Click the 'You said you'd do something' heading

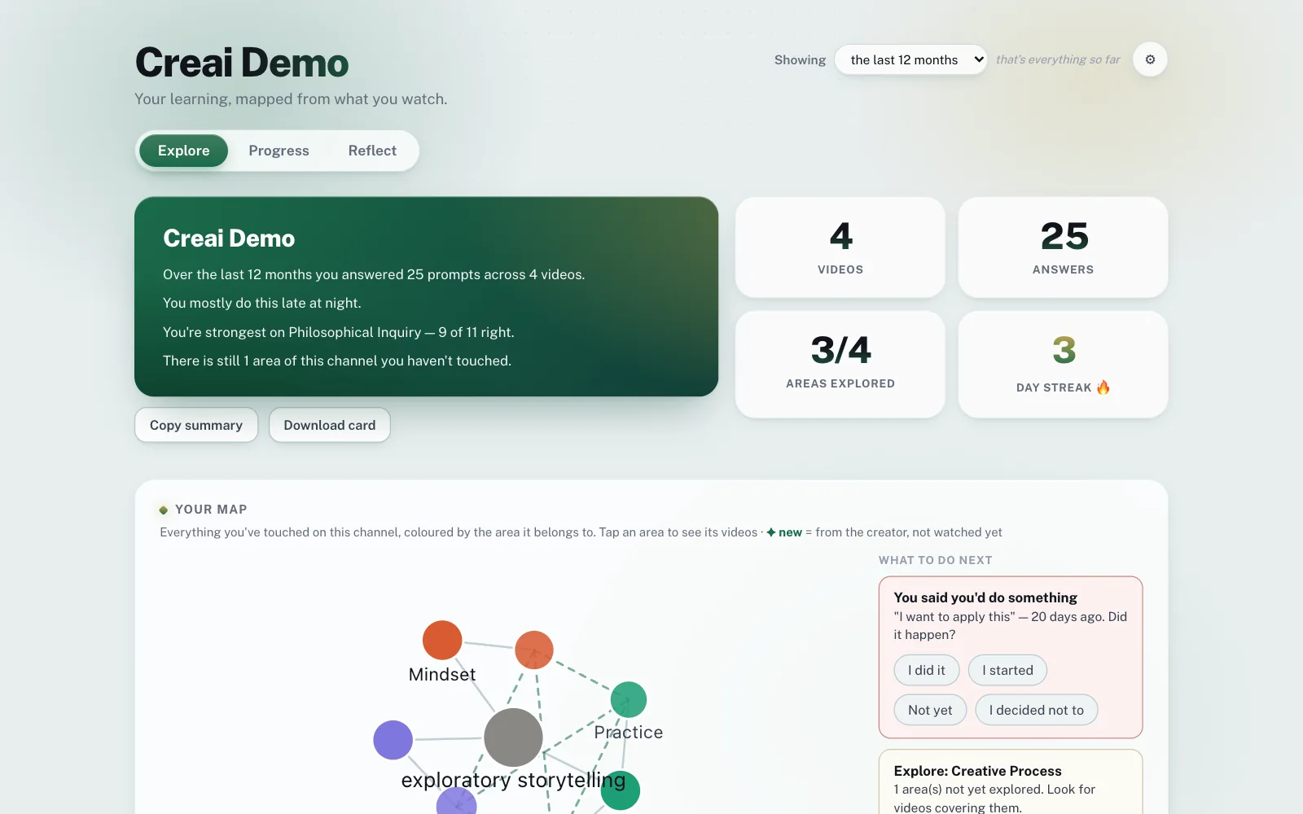tap(985, 597)
